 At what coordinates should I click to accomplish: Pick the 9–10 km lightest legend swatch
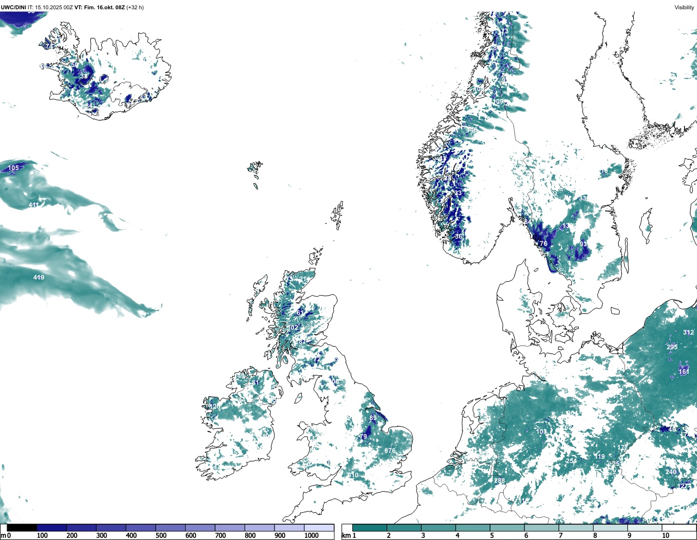645,527
